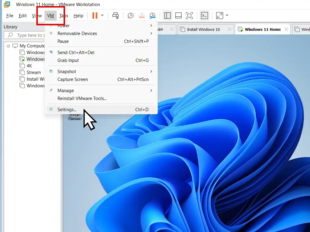310x232 pixels.
Task: Select the 4K virtual machine in library
Action: pos(29,66)
